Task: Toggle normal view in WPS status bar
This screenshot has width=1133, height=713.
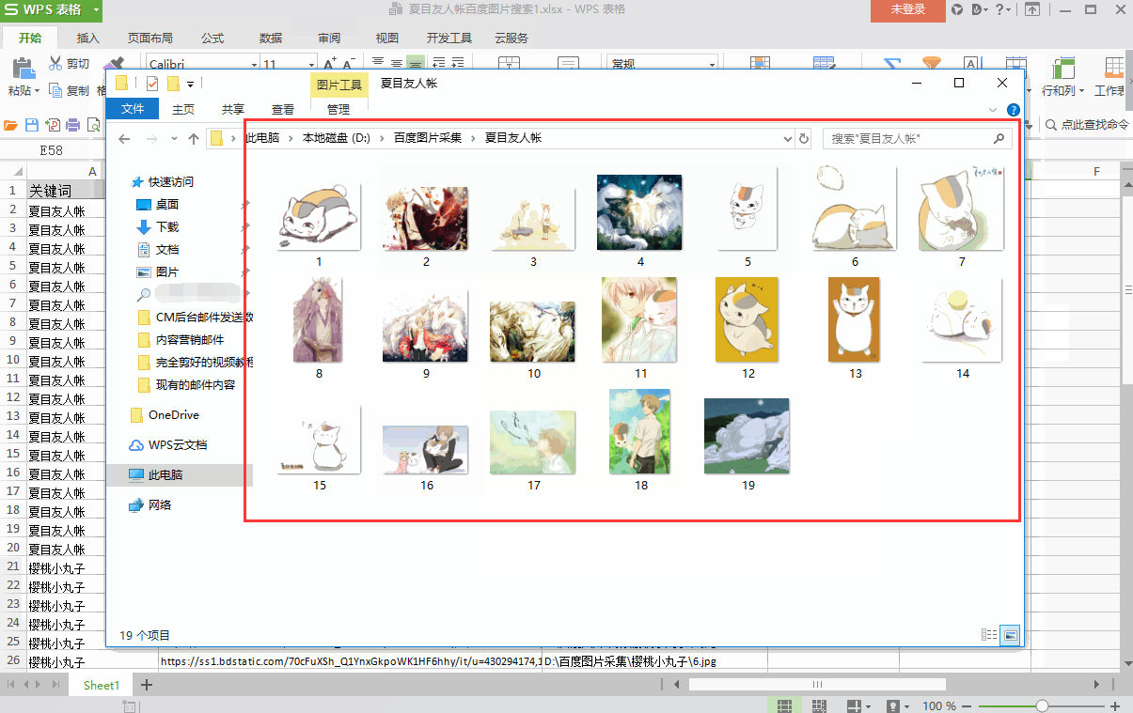Action: (784, 705)
